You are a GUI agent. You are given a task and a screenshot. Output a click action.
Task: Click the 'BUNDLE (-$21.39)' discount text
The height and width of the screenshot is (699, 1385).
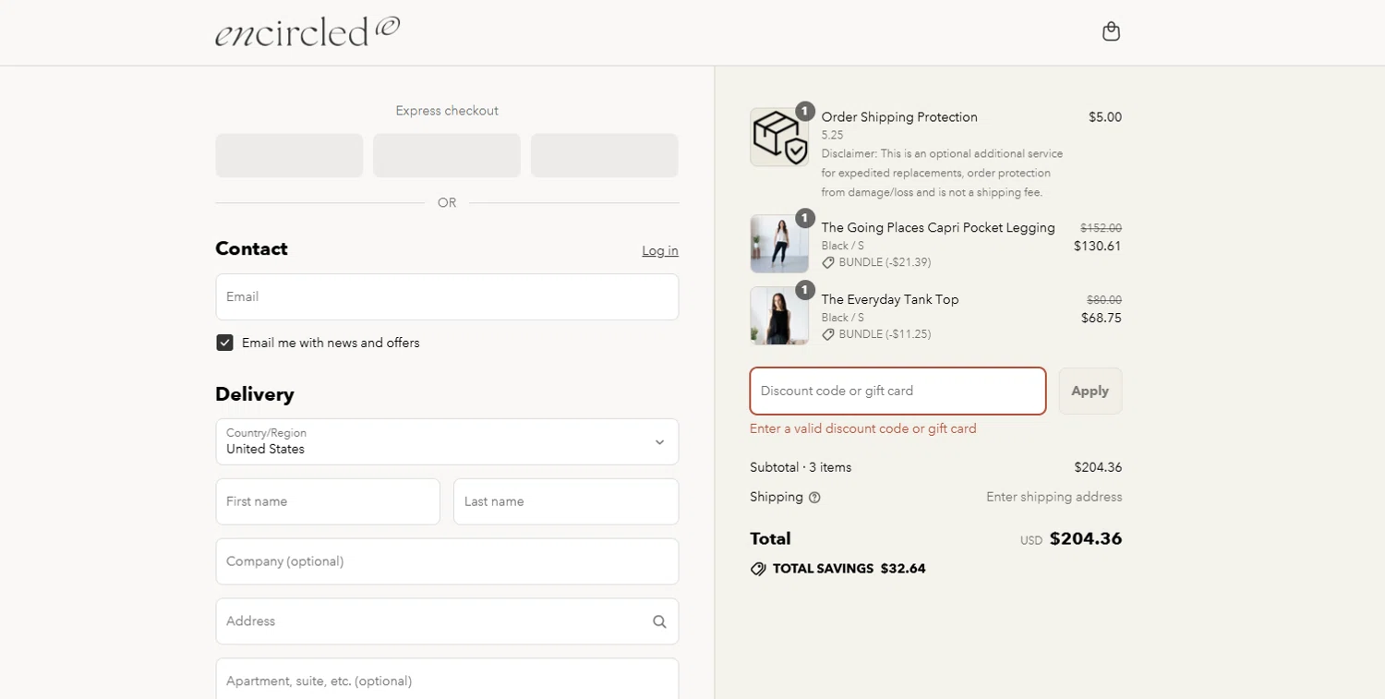point(885,262)
